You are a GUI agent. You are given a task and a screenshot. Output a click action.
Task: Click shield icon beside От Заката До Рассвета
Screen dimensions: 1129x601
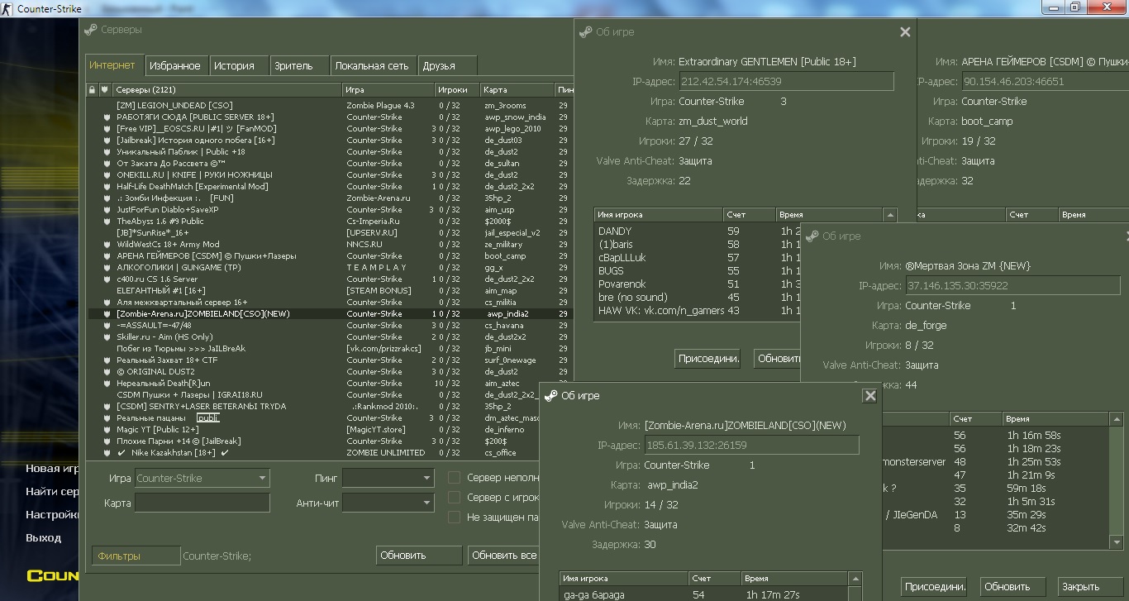107,164
